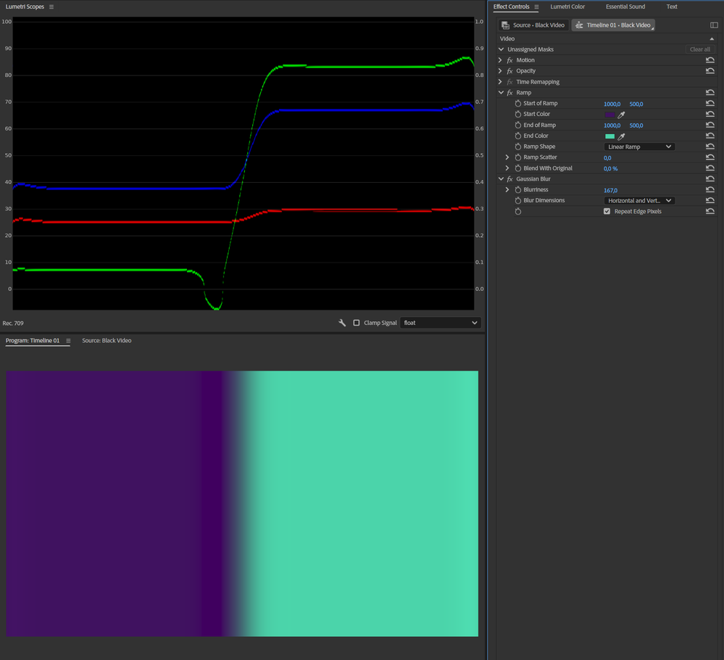
Task: Reset the Blurriness parameter
Action: coord(710,190)
